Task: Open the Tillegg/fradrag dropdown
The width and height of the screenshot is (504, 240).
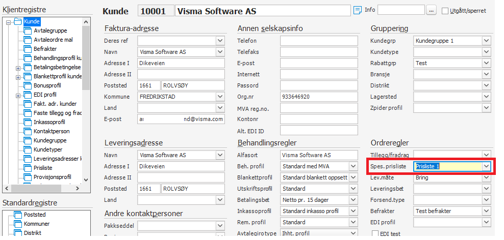Action: click(486, 155)
